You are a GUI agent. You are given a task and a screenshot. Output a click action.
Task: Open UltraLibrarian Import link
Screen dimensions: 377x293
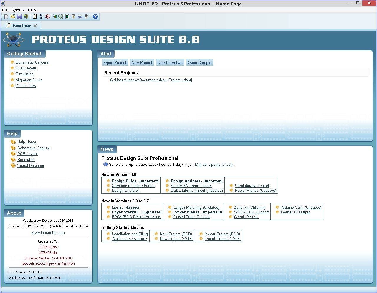[252, 186]
